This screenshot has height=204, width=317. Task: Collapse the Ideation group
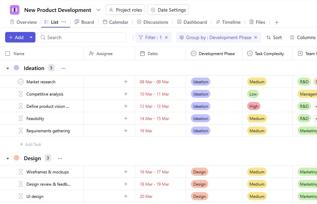pyautogui.click(x=8, y=68)
